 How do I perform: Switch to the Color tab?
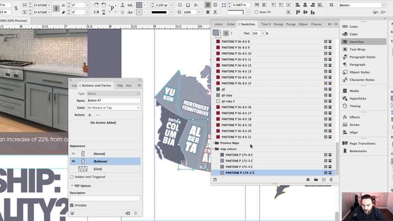coord(231,24)
